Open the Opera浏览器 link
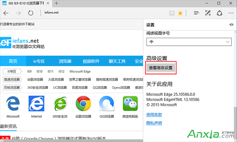Image resolution: width=237 pixels, height=142 pixels. [121, 88]
